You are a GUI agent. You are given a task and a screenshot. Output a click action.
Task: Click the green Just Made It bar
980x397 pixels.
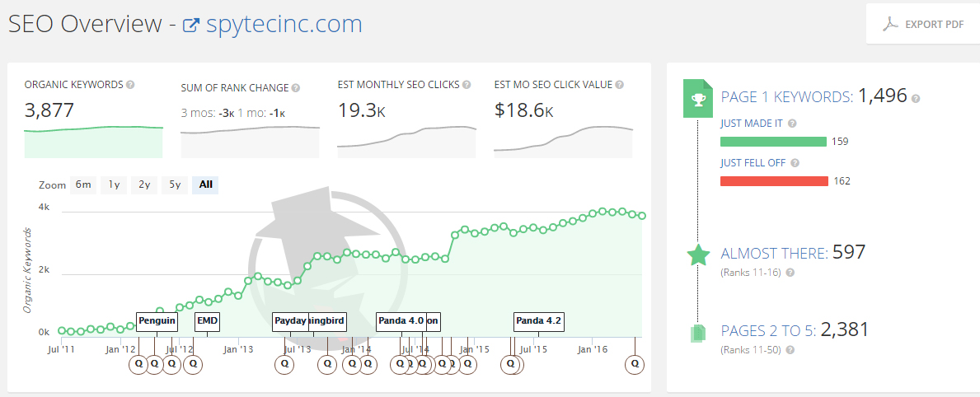coord(774,142)
